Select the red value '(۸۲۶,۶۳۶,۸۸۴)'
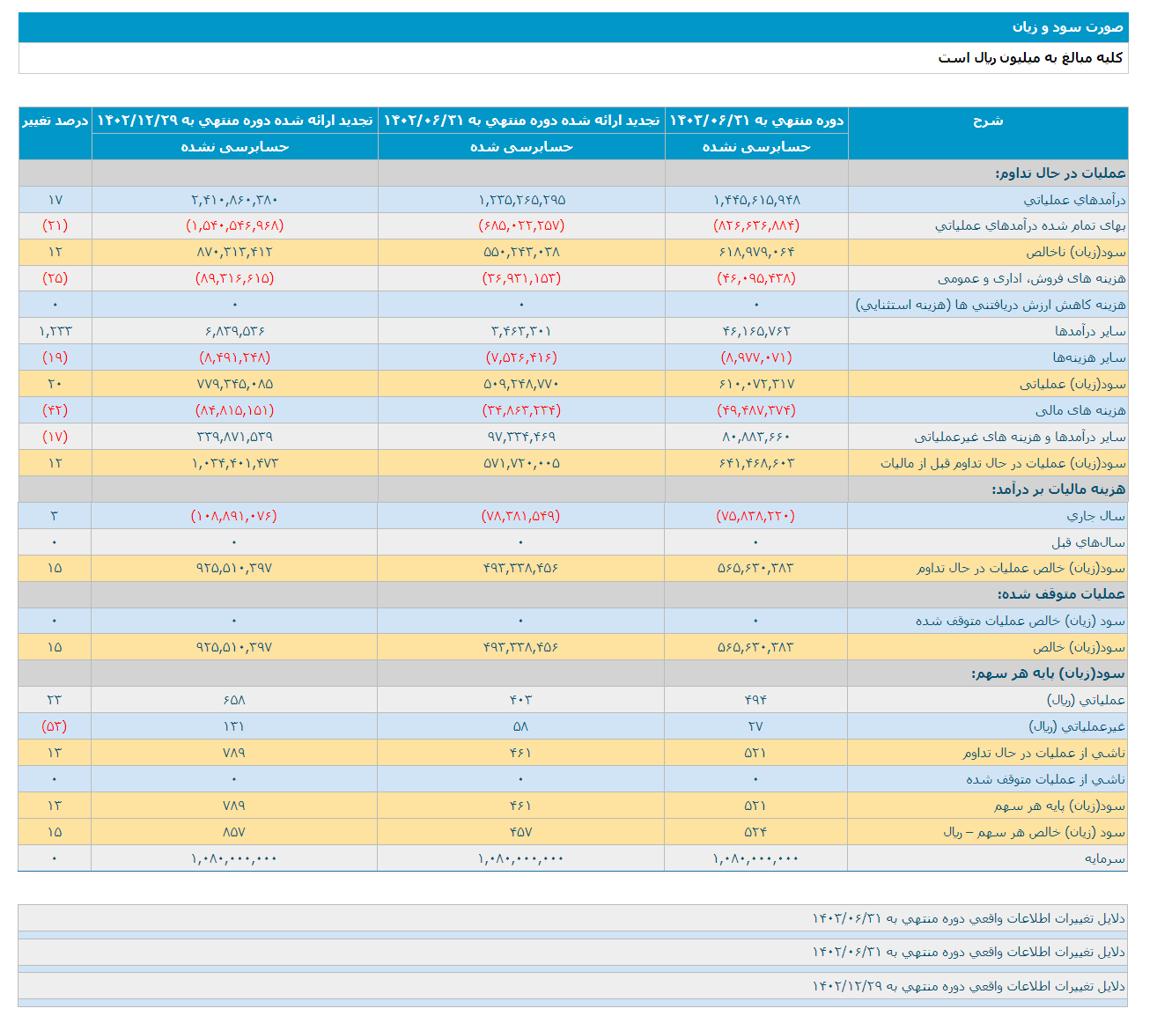Screen dimensions: 1157x1016 [756, 226]
